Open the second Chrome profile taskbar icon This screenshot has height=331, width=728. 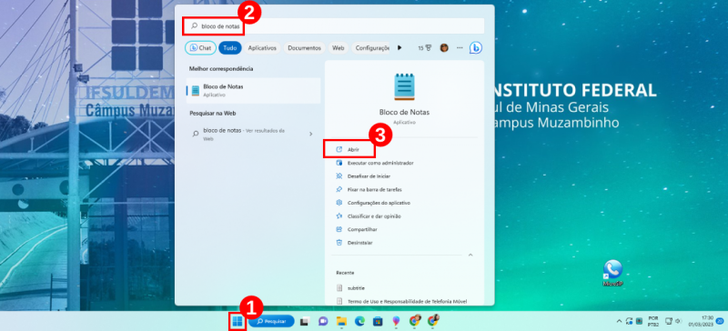click(x=433, y=320)
